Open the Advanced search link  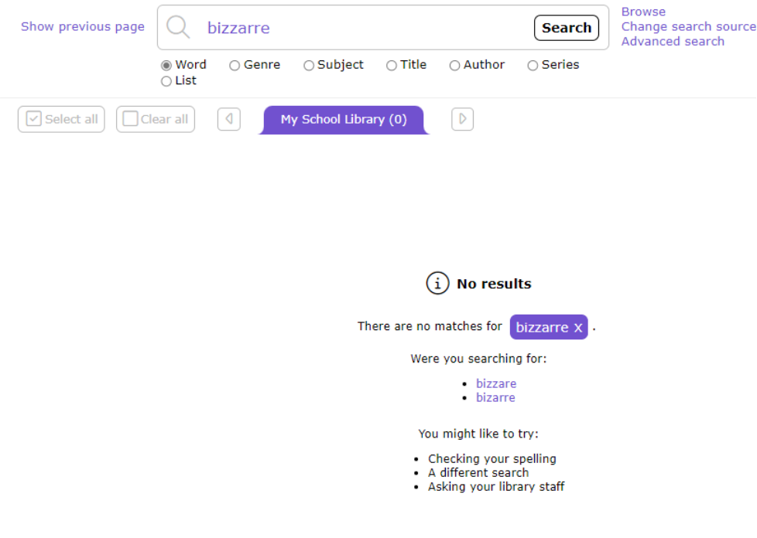click(673, 42)
